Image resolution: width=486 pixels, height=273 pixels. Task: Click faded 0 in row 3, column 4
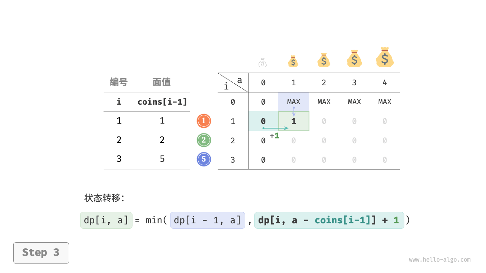(385, 160)
